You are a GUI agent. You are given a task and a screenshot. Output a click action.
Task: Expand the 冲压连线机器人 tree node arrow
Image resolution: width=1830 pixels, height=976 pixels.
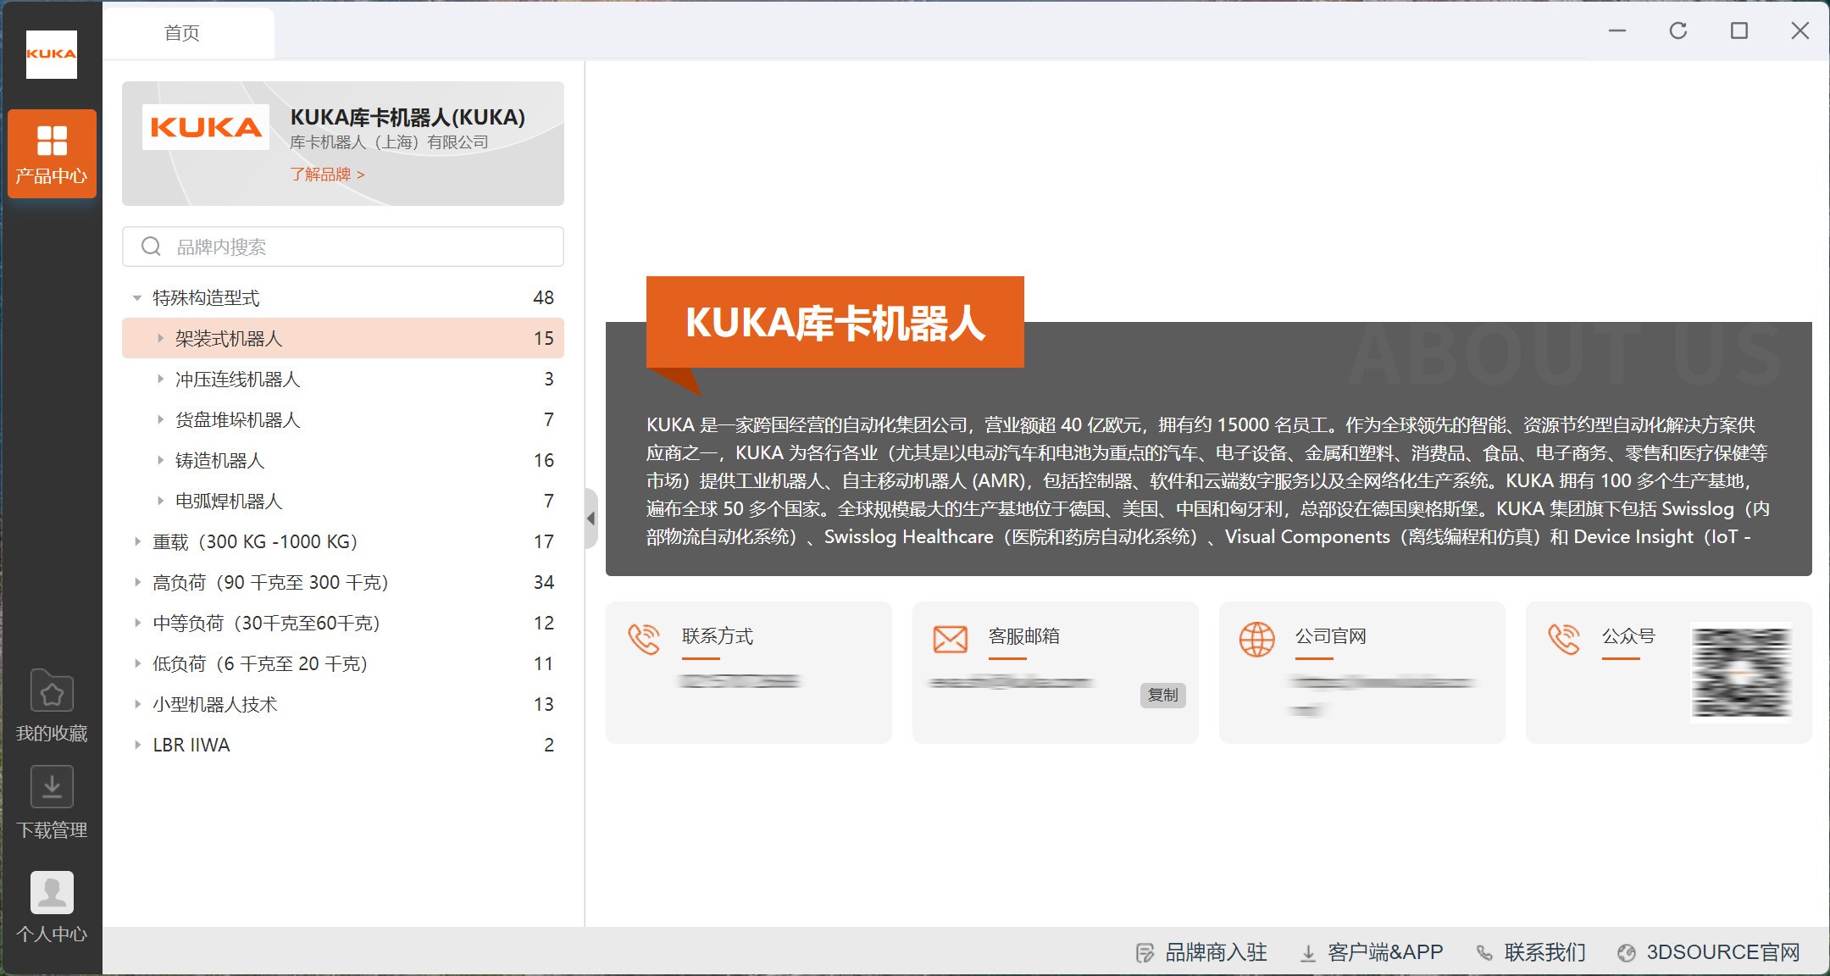[160, 379]
